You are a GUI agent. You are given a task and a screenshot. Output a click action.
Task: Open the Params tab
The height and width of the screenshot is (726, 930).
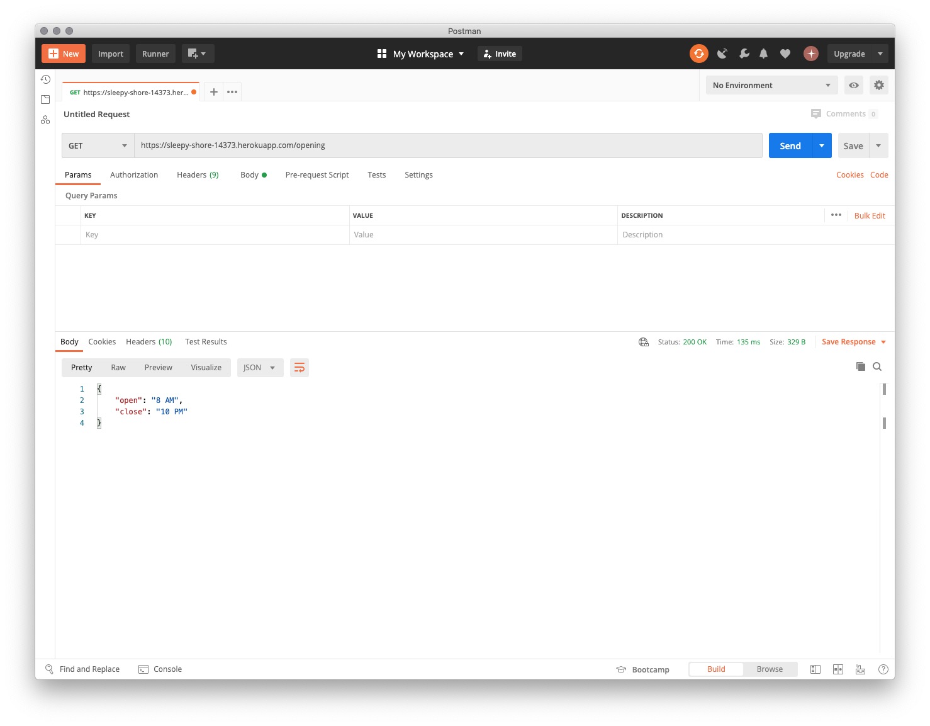point(78,174)
